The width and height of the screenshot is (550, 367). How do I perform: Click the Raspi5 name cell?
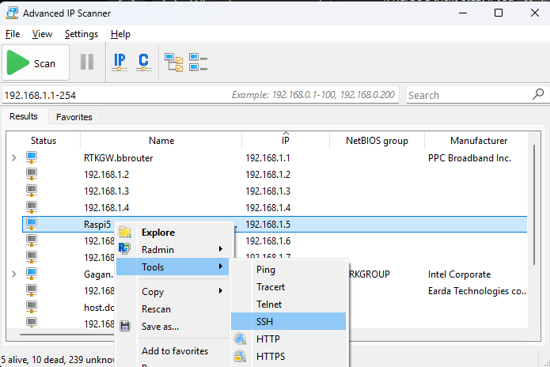(97, 225)
